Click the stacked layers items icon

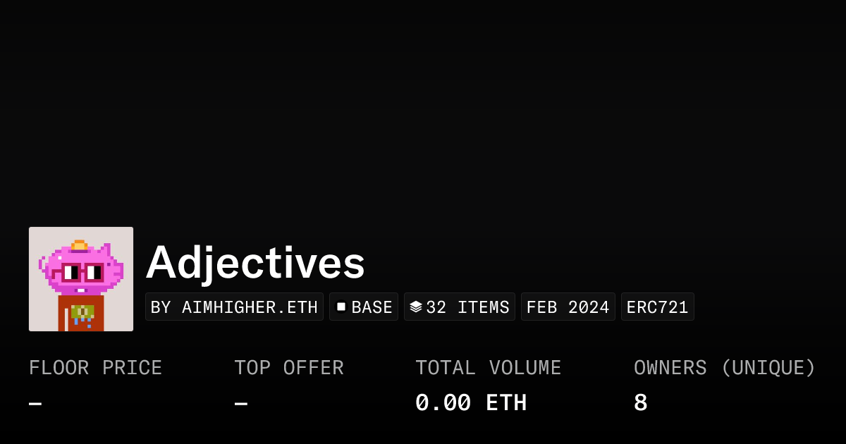click(x=416, y=307)
